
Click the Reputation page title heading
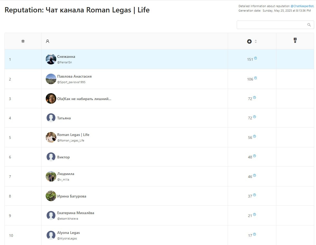(77, 10)
